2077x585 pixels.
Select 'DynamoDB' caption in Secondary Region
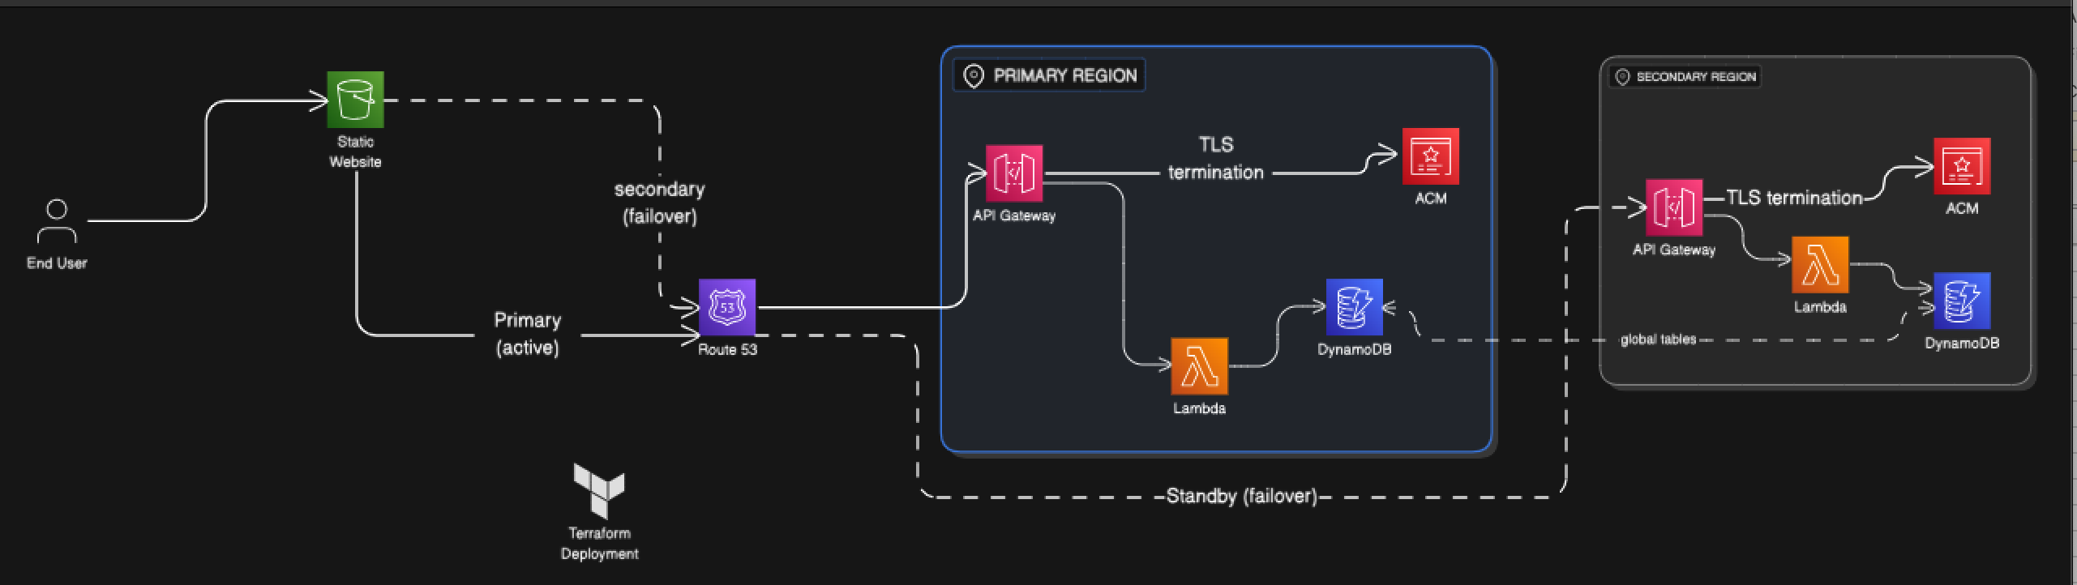point(1962,343)
